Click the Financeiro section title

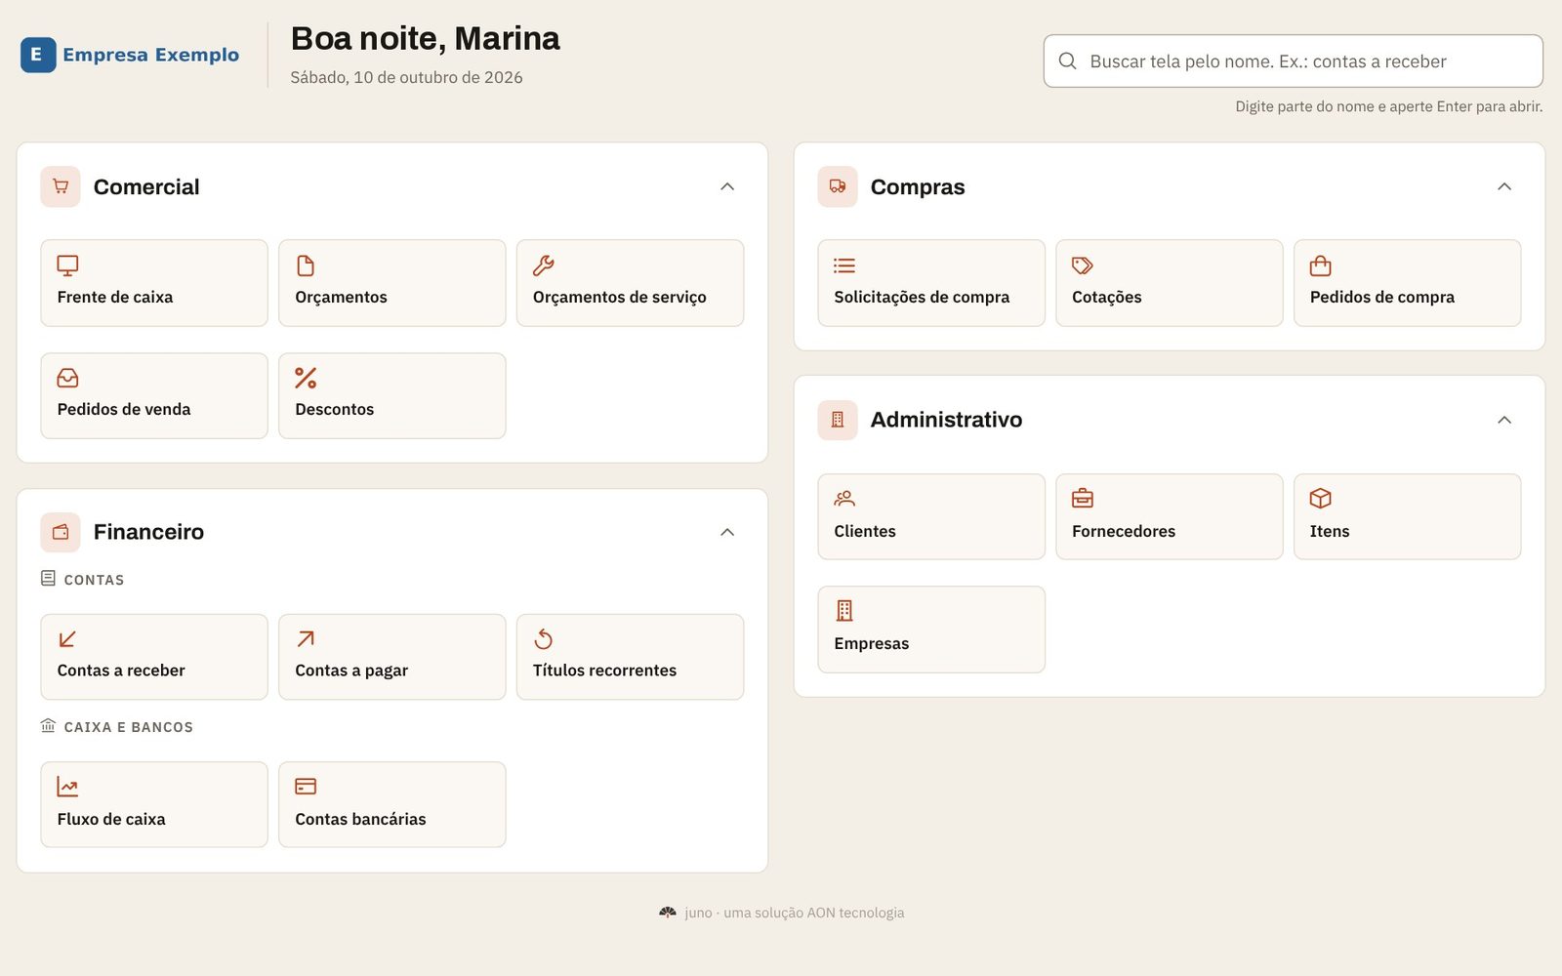[148, 532]
